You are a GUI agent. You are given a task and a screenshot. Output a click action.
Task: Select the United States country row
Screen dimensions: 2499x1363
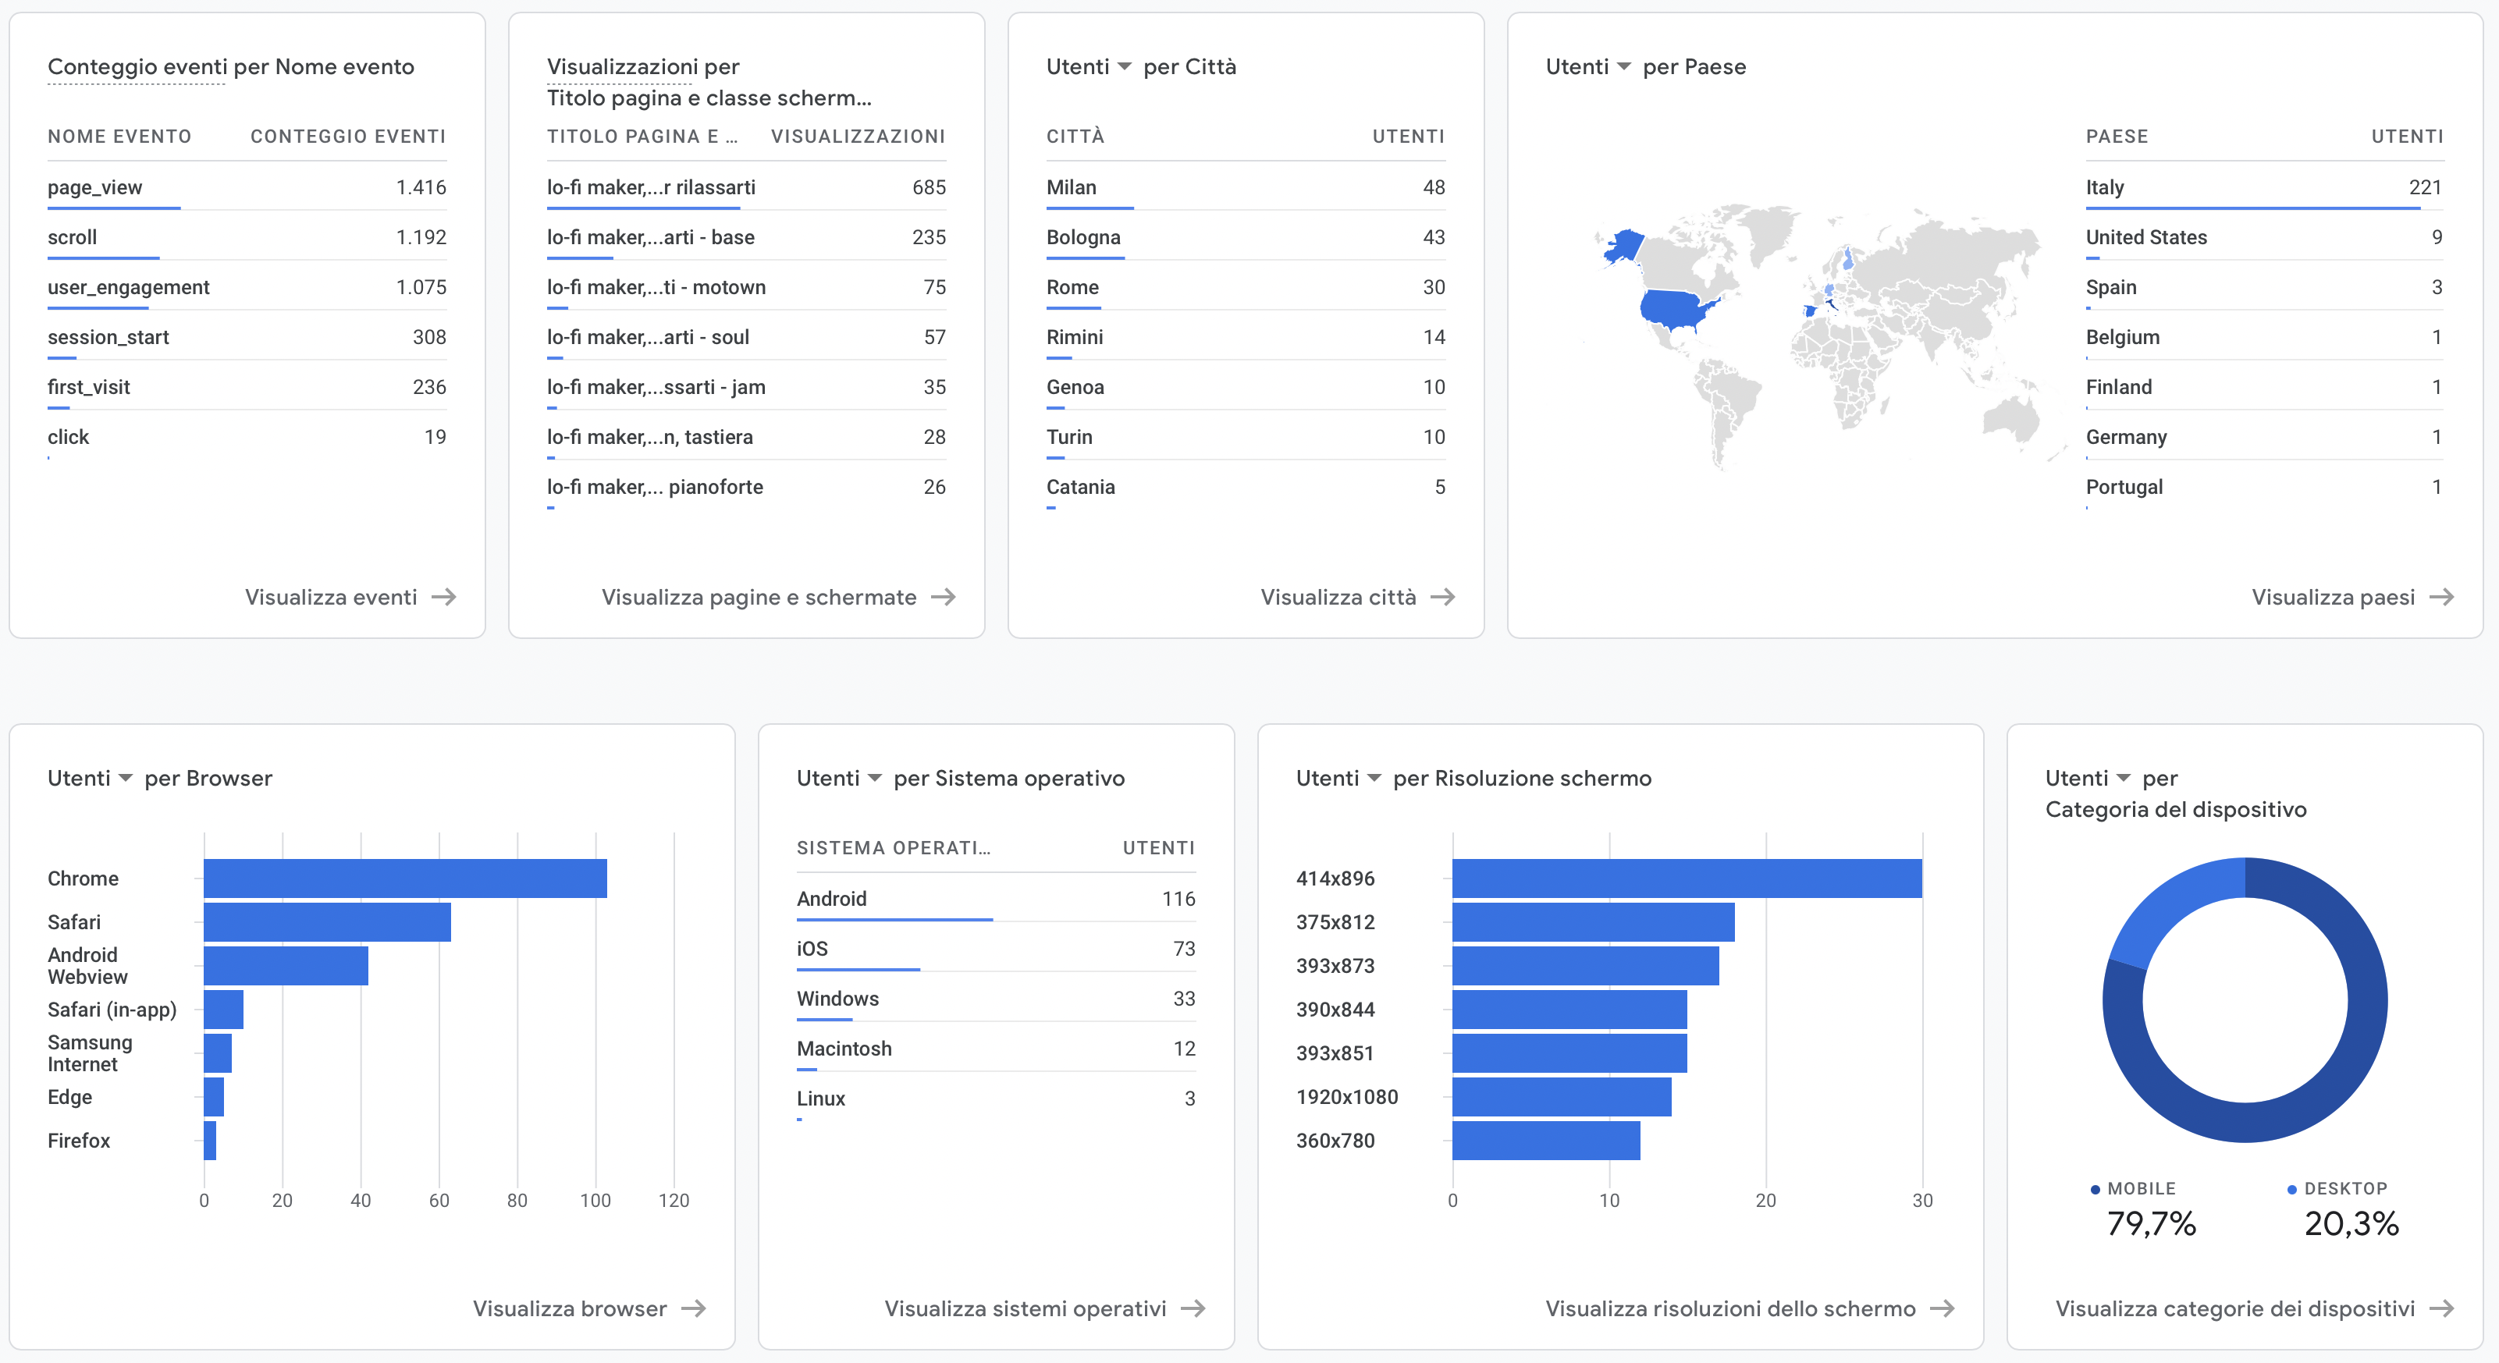pyautogui.click(x=2264, y=238)
